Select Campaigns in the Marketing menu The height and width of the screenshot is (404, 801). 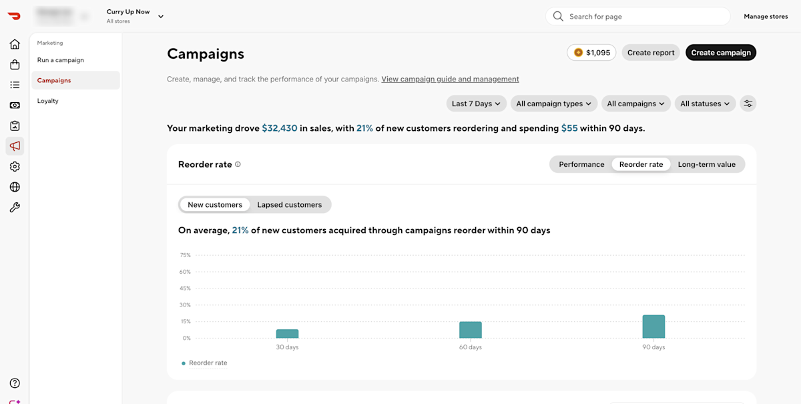click(75, 80)
